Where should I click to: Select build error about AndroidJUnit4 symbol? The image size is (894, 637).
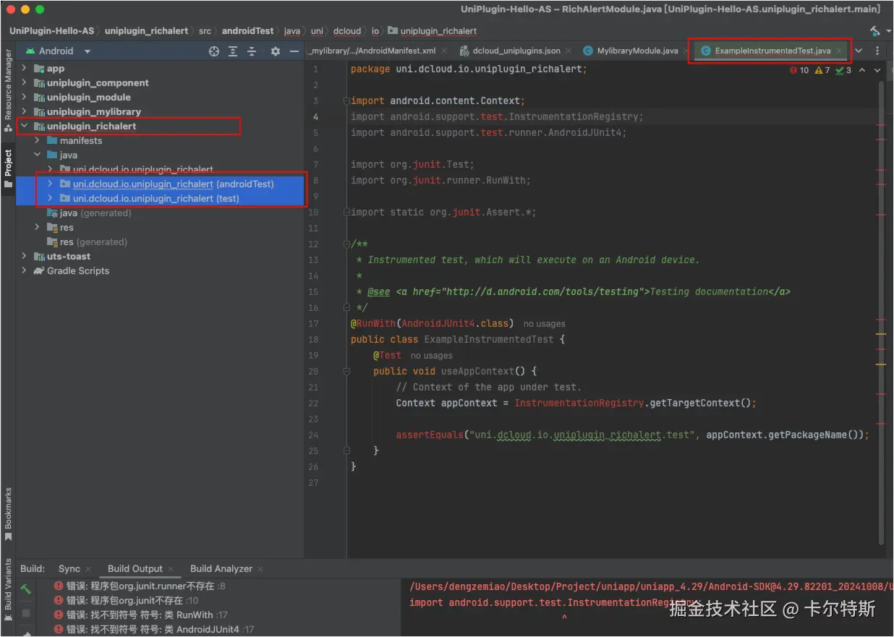[153, 629]
